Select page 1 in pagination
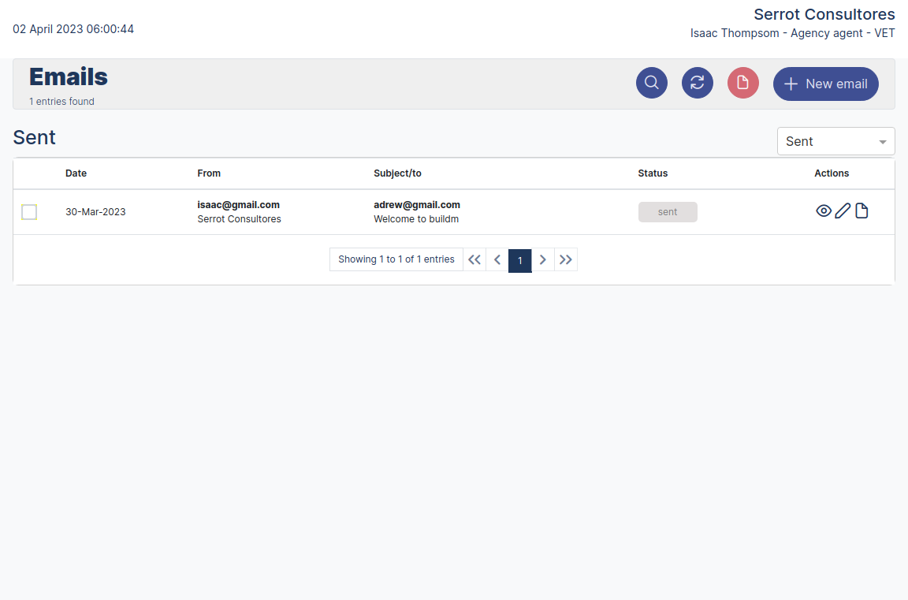 [520, 259]
